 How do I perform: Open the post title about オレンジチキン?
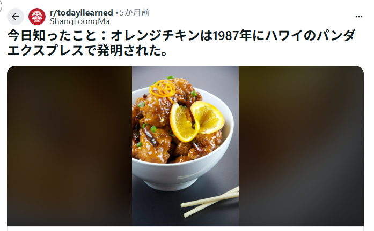pos(181,43)
